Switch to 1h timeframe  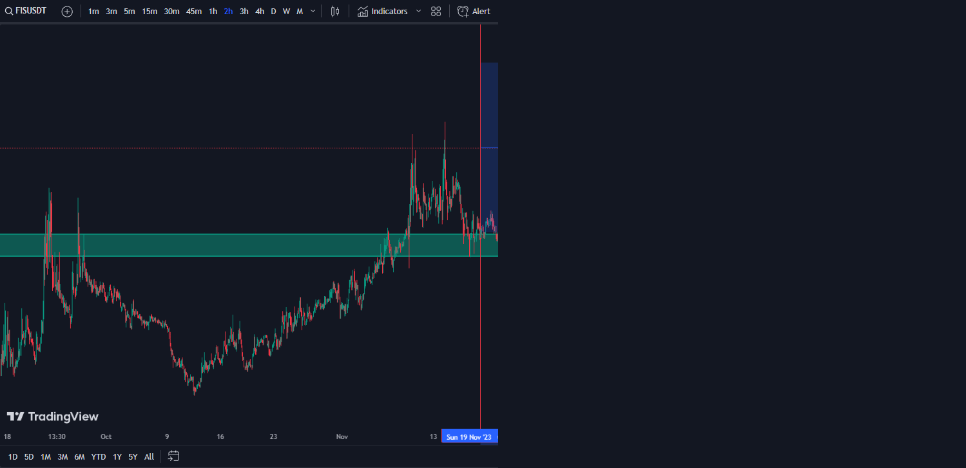click(213, 12)
